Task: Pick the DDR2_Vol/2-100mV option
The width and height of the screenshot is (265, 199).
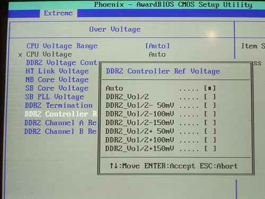Action: click(161, 114)
